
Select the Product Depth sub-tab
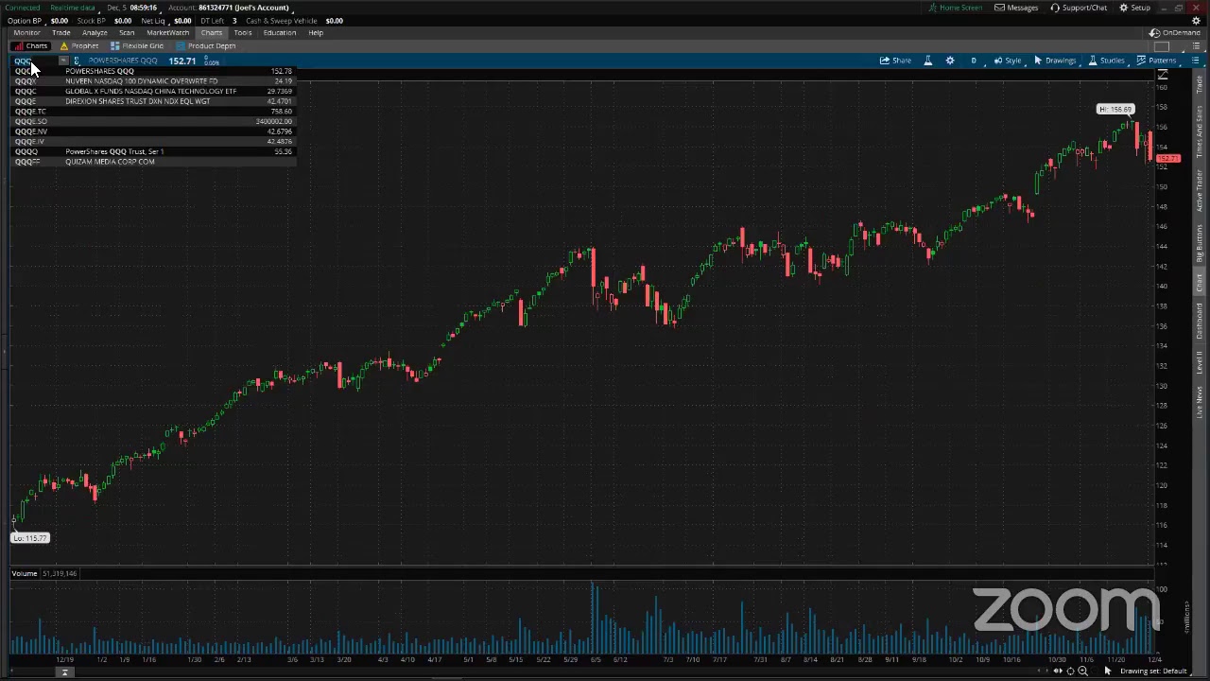pos(206,46)
